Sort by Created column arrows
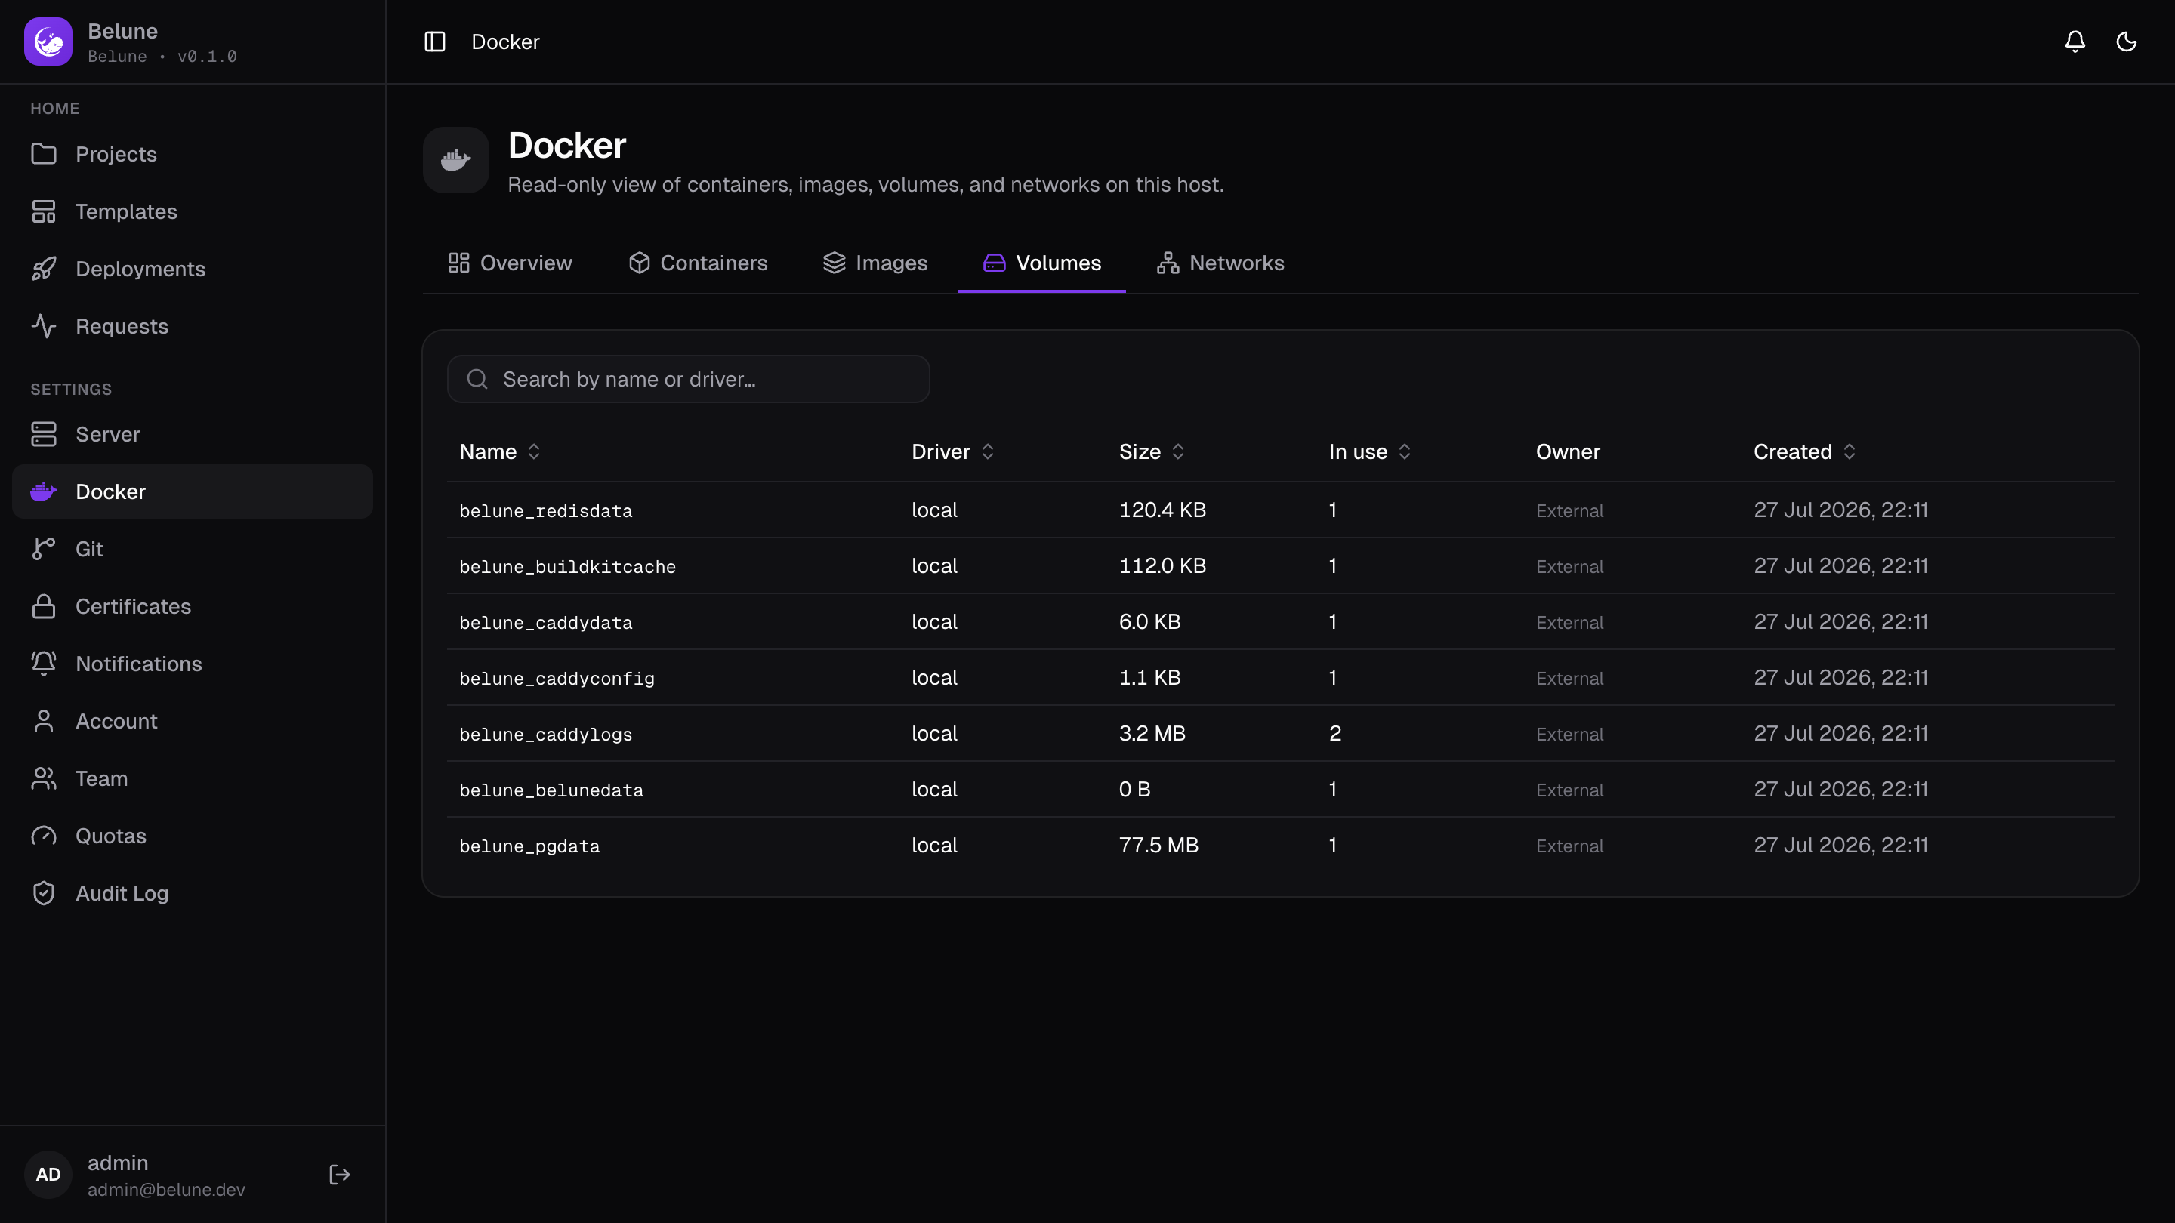Image resolution: width=2175 pixels, height=1223 pixels. click(x=1850, y=451)
